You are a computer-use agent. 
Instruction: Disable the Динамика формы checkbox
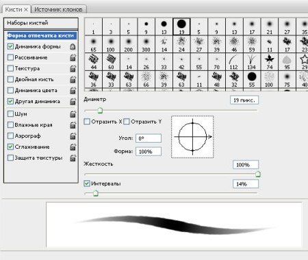[10, 46]
